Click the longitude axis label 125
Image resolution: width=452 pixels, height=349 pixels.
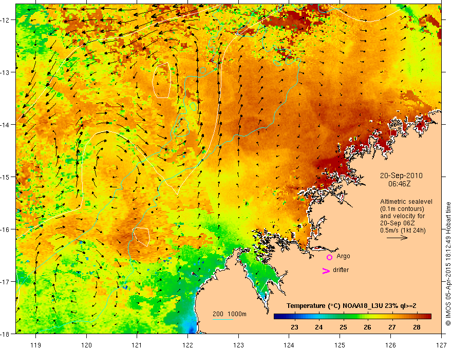click(x=340, y=345)
